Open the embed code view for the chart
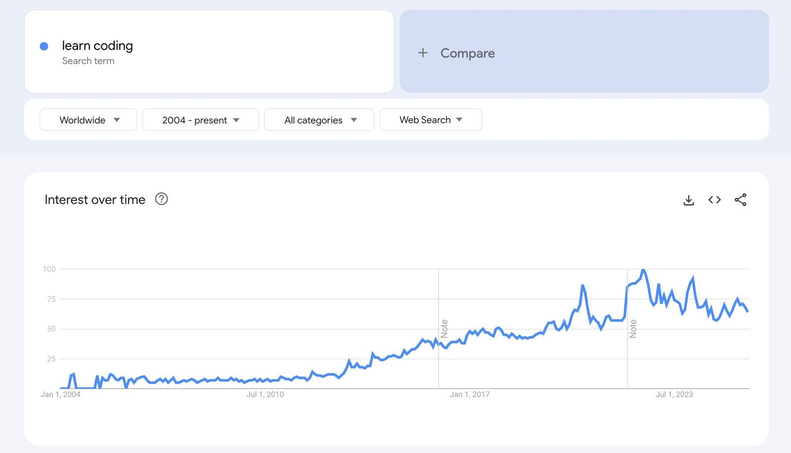791x453 pixels. pos(714,200)
